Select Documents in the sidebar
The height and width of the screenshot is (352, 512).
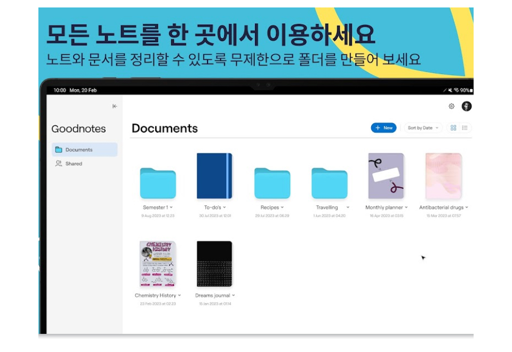pyautogui.click(x=85, y=149)
